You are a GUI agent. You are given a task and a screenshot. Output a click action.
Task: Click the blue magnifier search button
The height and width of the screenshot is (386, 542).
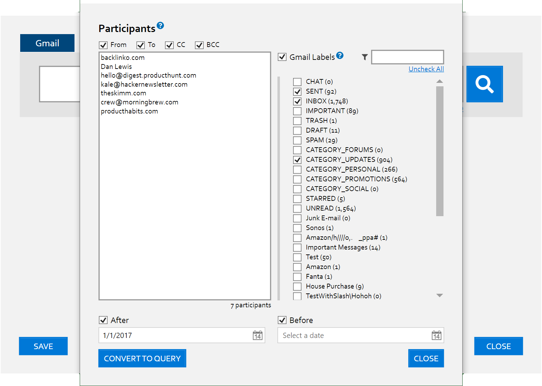pyautogui.click(x=484, y=84)
